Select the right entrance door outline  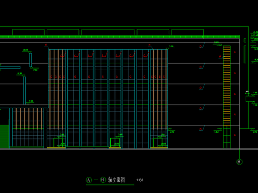157,143
